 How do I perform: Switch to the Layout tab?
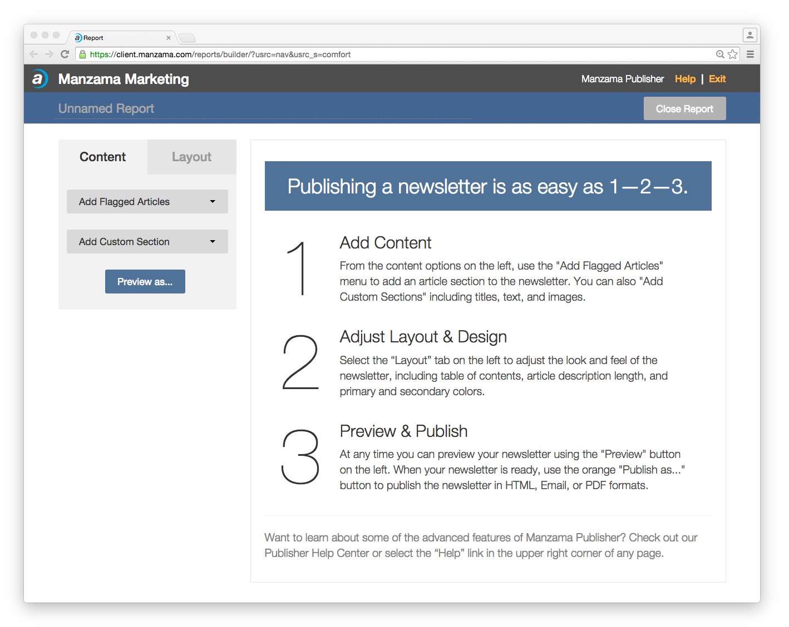tap(191, 157)
